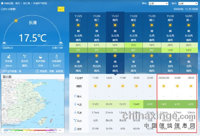200x136 pixels.
Task: Open the city (城市) dropdown
Action: pyautogui.click(x=185, y=4)
